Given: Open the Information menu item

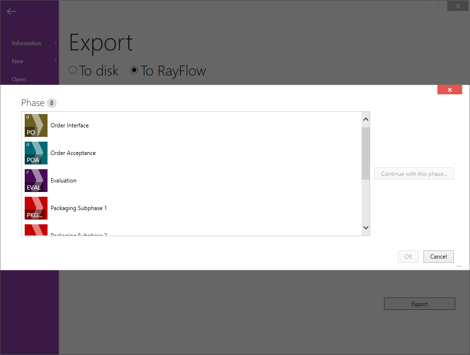Looking at the screenshot, I should click(27, 43).
